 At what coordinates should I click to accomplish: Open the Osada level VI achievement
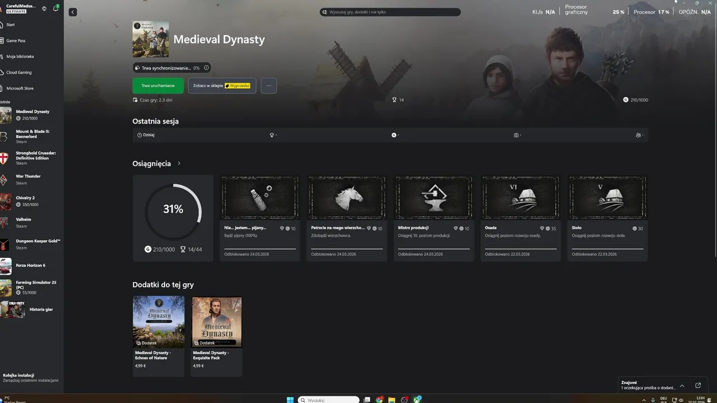coord(520,218)
